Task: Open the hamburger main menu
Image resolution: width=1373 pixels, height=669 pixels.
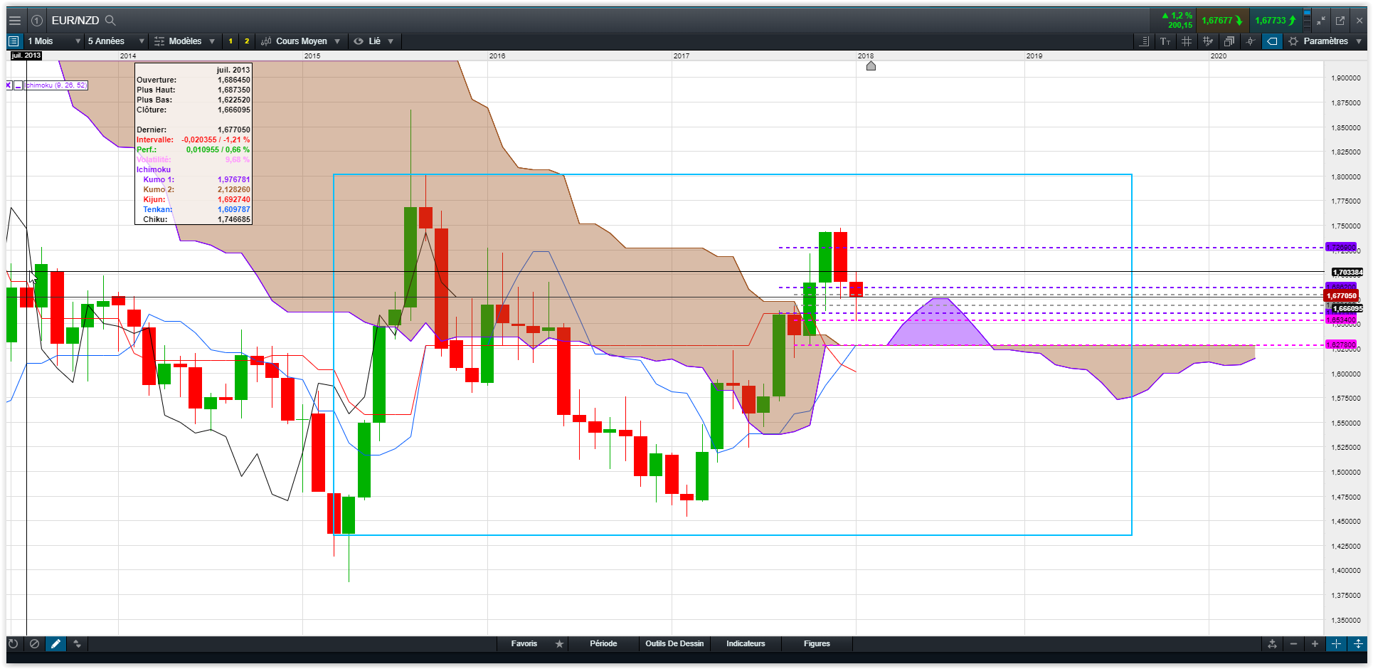Action: [15, 21]
